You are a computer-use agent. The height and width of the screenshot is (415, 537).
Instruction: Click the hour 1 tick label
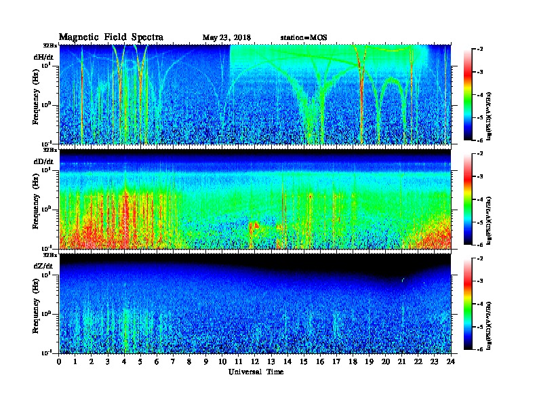pos(75,362)
